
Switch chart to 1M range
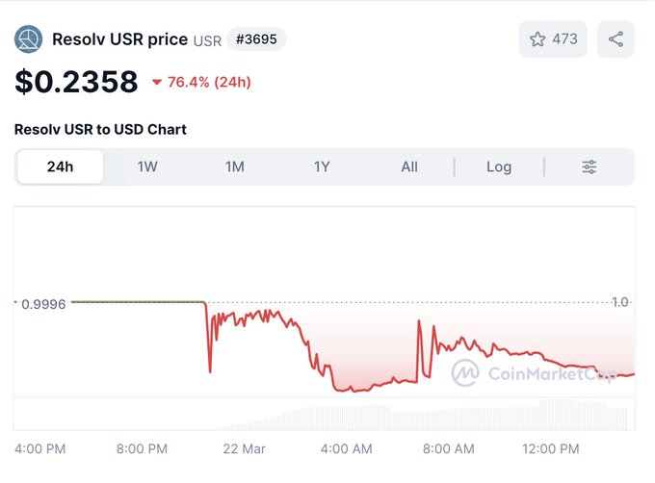coord(235,166)
